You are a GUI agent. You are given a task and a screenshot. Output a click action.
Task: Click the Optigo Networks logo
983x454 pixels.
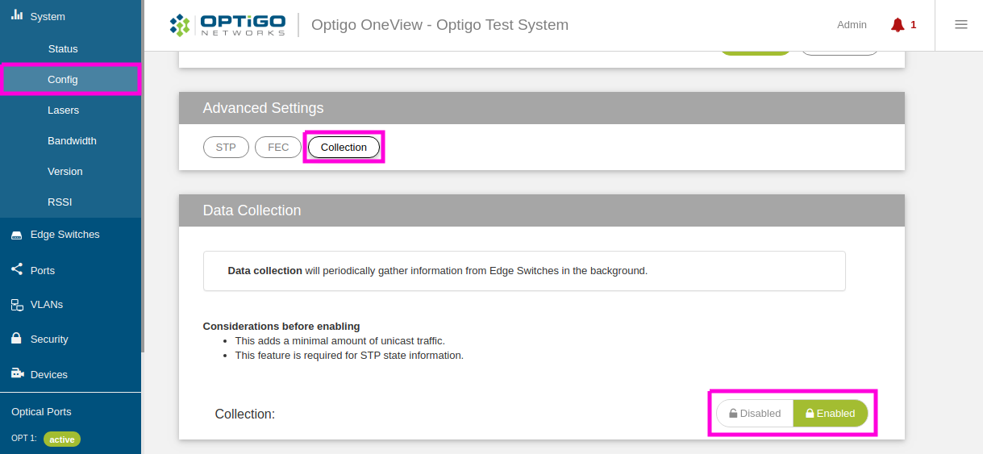tap(227, 25)
